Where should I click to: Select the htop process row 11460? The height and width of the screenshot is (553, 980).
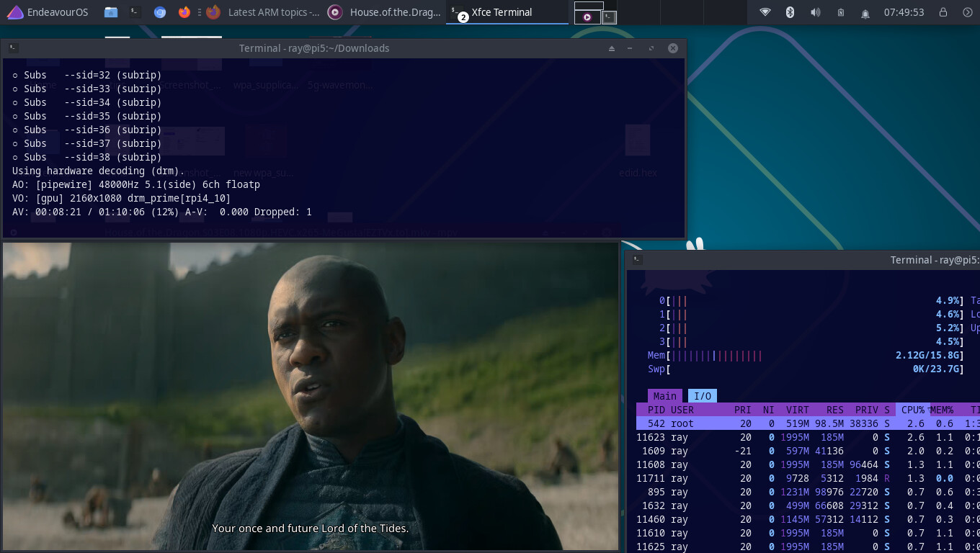click(x=808, y=519)
